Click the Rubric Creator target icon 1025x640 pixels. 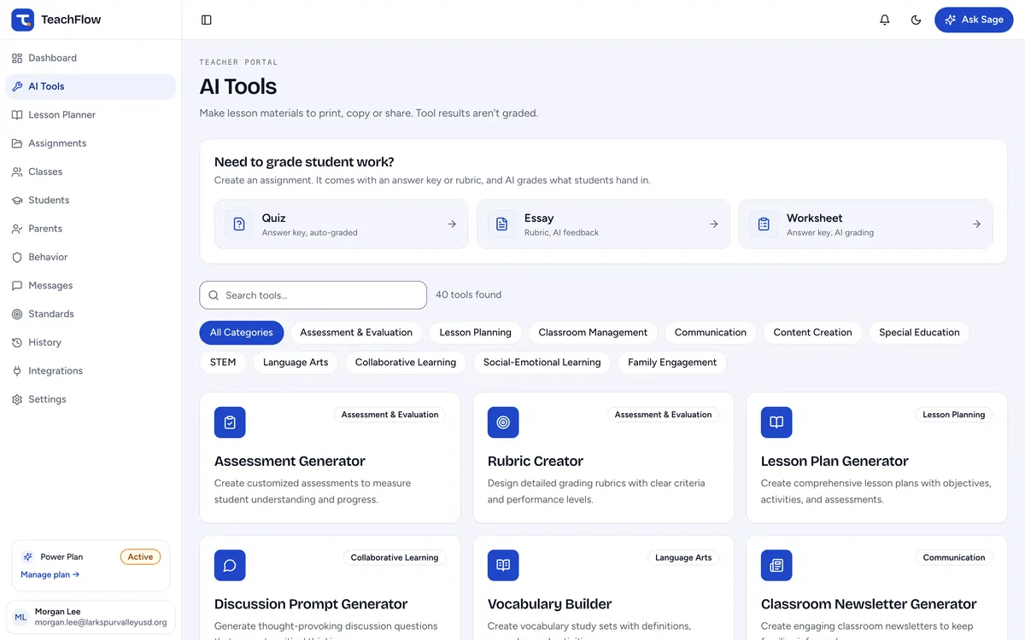(503, 422)
